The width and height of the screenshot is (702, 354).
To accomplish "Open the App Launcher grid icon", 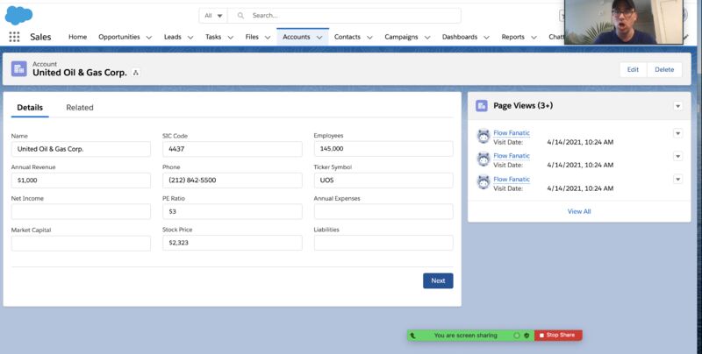I will (14, 37).
